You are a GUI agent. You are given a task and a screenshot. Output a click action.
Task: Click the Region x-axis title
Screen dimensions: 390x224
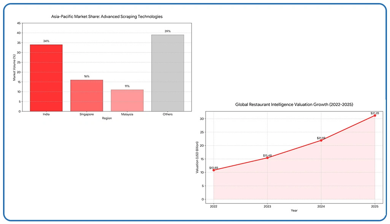click(x=107, y=119)
